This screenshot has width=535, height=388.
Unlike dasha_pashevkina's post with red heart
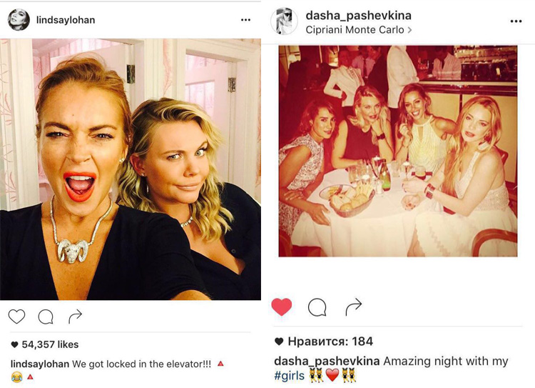(x=282, y=307)
